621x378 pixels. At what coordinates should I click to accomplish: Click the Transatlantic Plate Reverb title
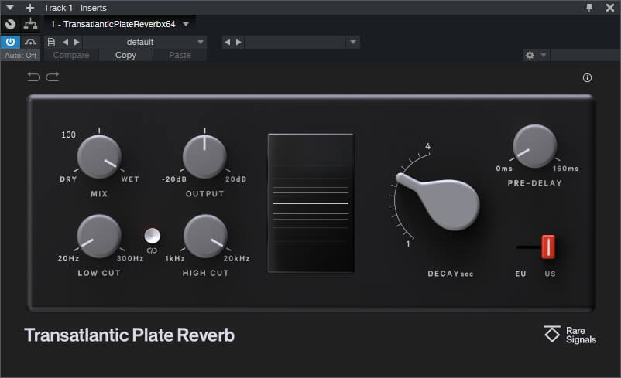(x=129, y=335)
